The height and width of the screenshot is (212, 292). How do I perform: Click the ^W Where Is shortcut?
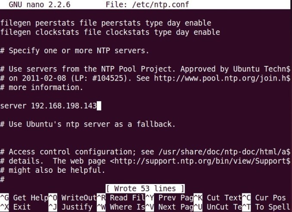click(x=121, y=207)
